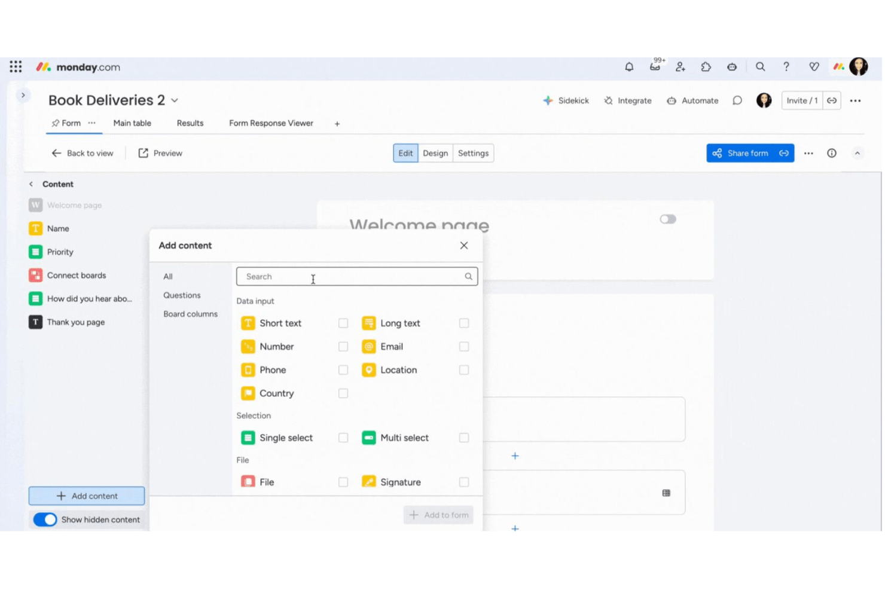Check the Multi select checkbox
This screenshot has height=590, width=885.
coord(464,438)
